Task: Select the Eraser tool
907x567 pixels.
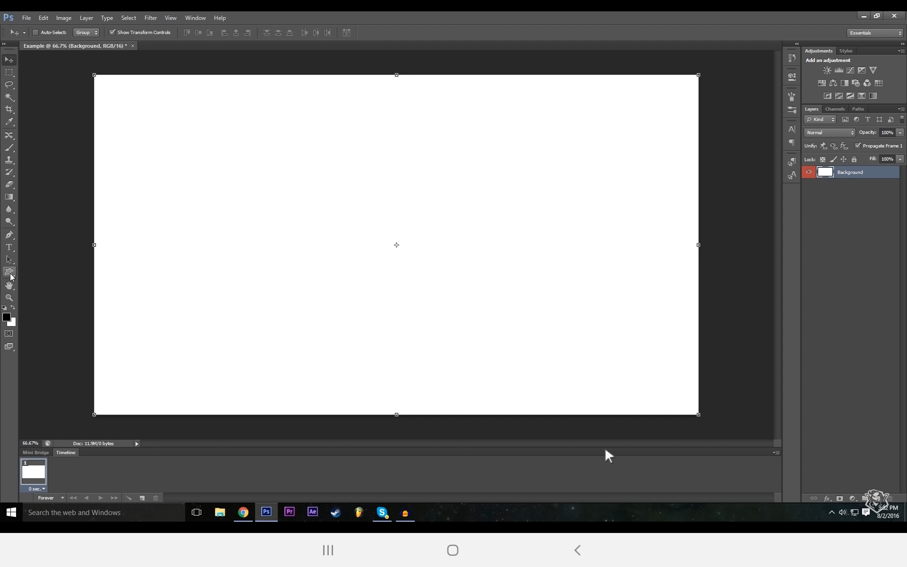Action: (x=9, y=184)
